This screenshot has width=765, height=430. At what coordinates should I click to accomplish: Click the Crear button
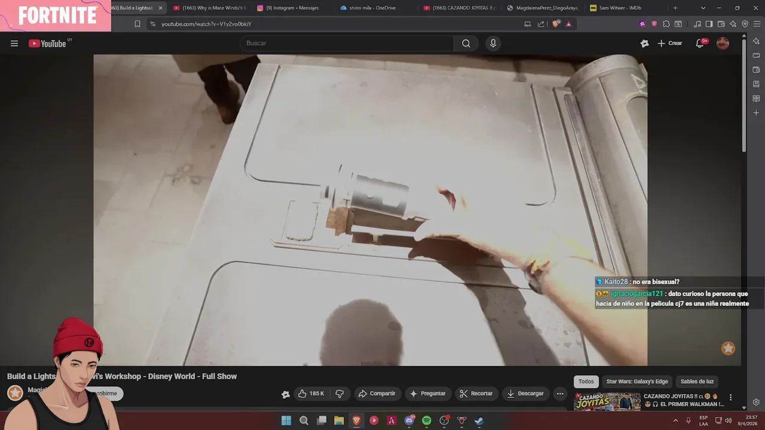[x=670, y=43]
